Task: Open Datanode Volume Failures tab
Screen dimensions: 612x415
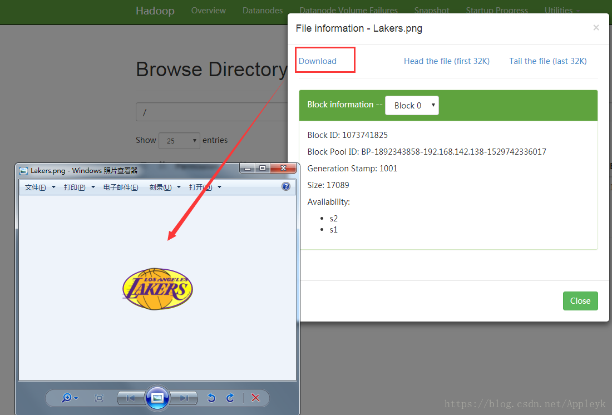Action: click(348, 11)
